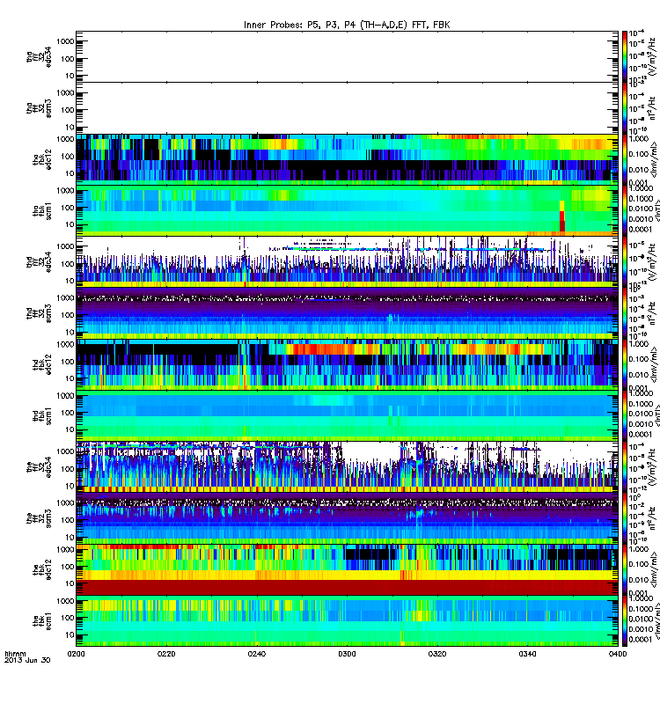The image size is (660, 704).
Task: Click the '1000' tick of tha fff edc34 panel
Action: pyautogui.click(x=65, y=41)
